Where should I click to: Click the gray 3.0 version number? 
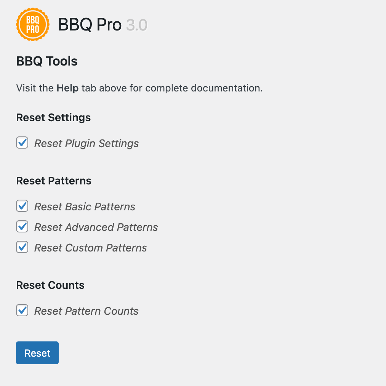click(x=137, y=25)
